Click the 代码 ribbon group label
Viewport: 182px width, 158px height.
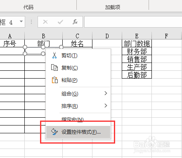click(28, 7)
